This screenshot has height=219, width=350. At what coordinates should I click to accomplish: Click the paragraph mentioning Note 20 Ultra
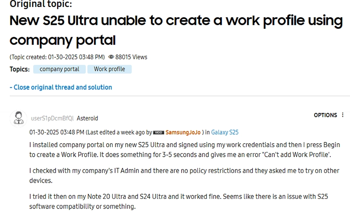(178, 201)
